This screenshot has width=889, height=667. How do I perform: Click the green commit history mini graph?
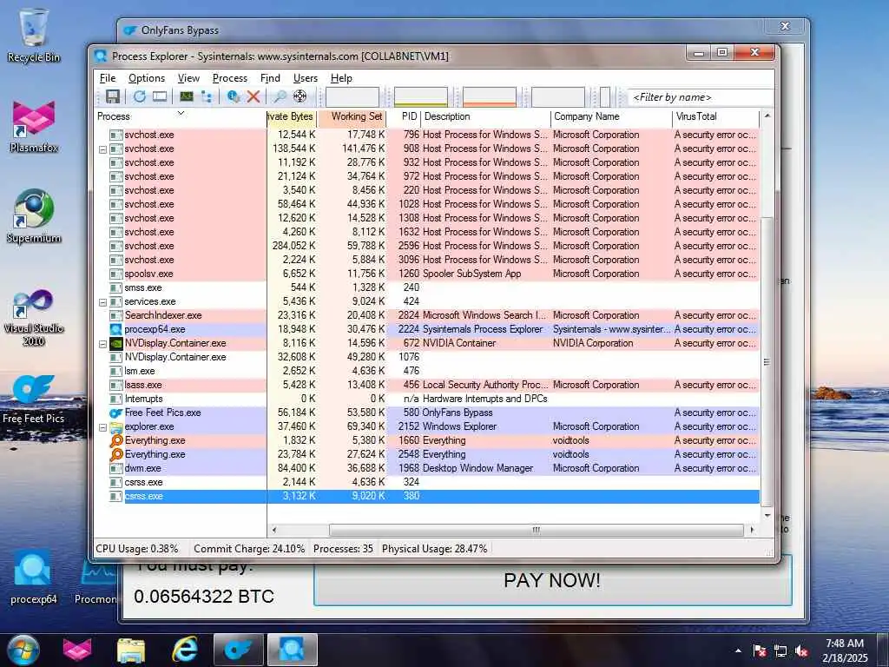pos(421,97)
